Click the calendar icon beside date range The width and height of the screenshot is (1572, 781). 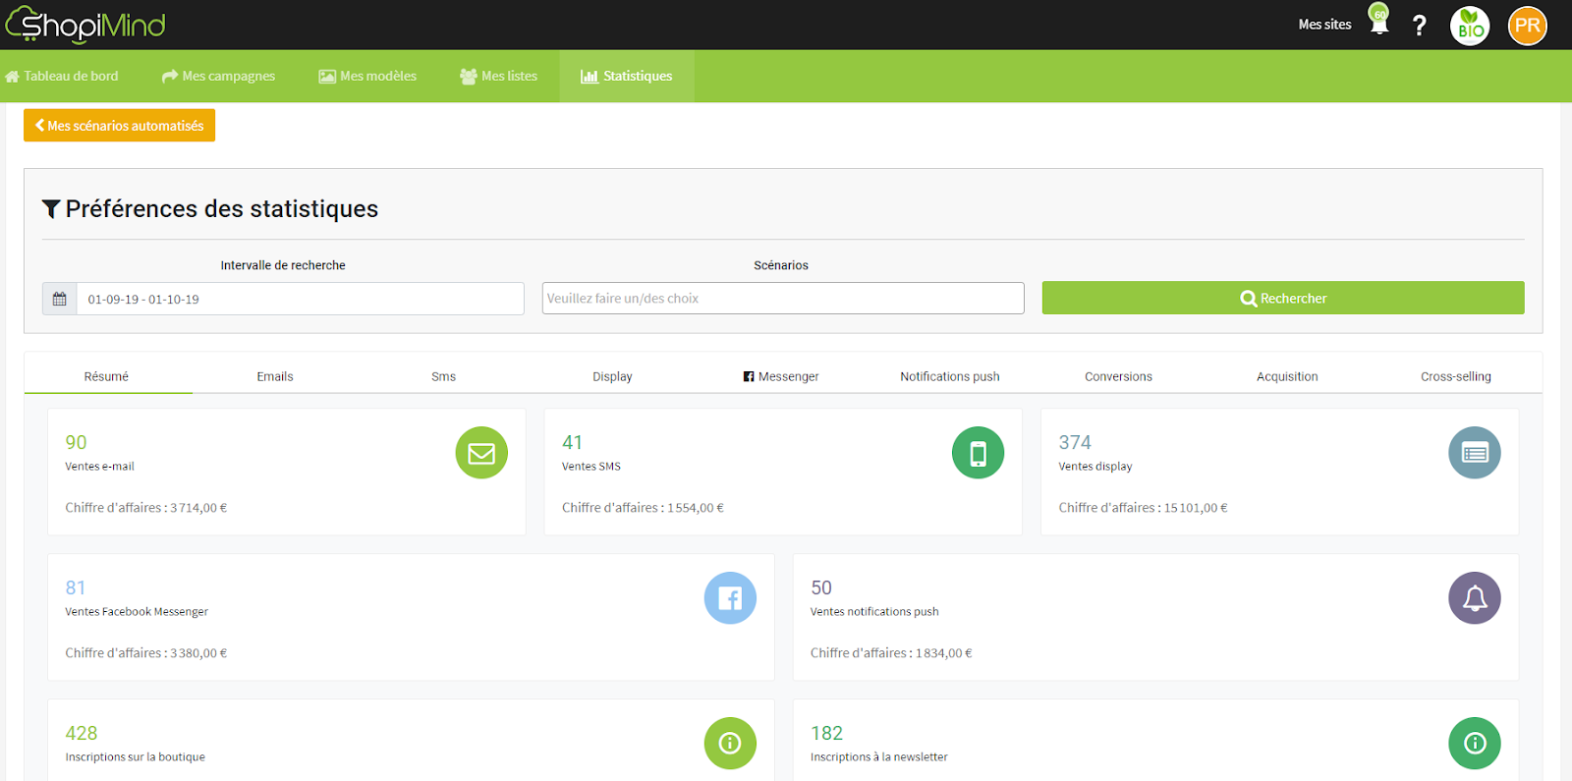(60, 299)
